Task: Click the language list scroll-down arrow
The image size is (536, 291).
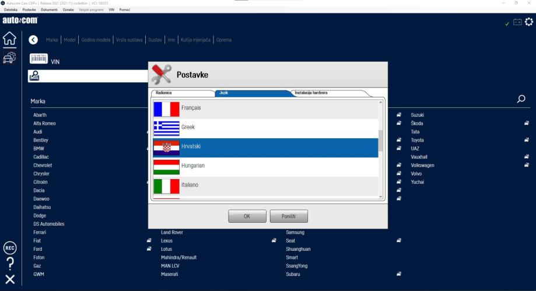Action: click(x=380, y=197)
